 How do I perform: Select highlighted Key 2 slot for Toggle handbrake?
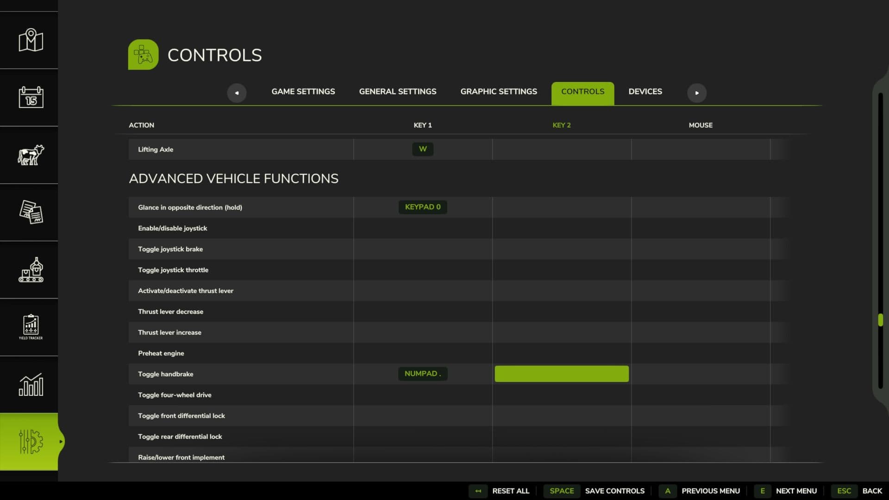(562, 374)
